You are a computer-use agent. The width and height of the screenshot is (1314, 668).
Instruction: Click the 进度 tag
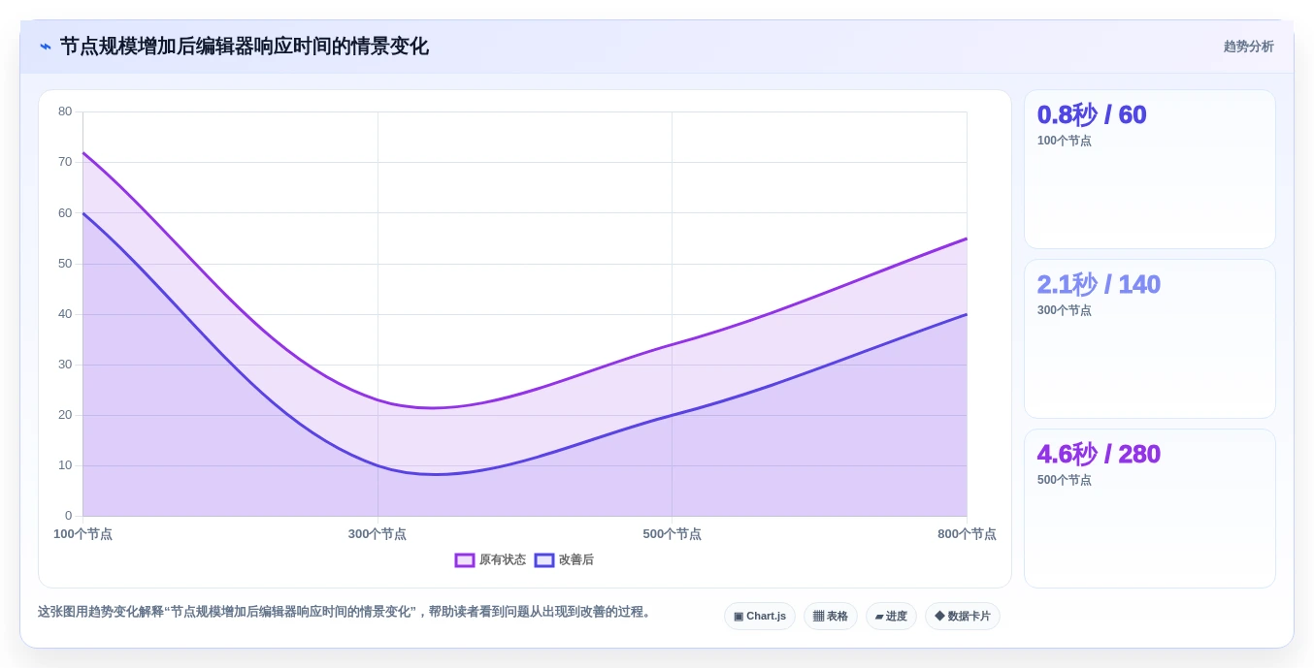click(891, 617)
